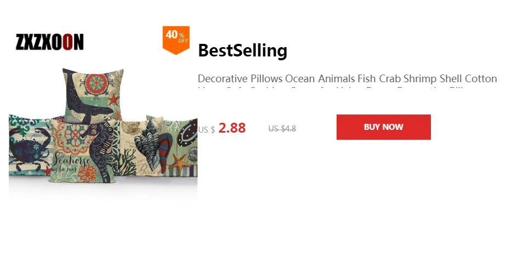Select the conch shell pillow
This screenshot has height=257, width=517.
(x=142, y=147)
